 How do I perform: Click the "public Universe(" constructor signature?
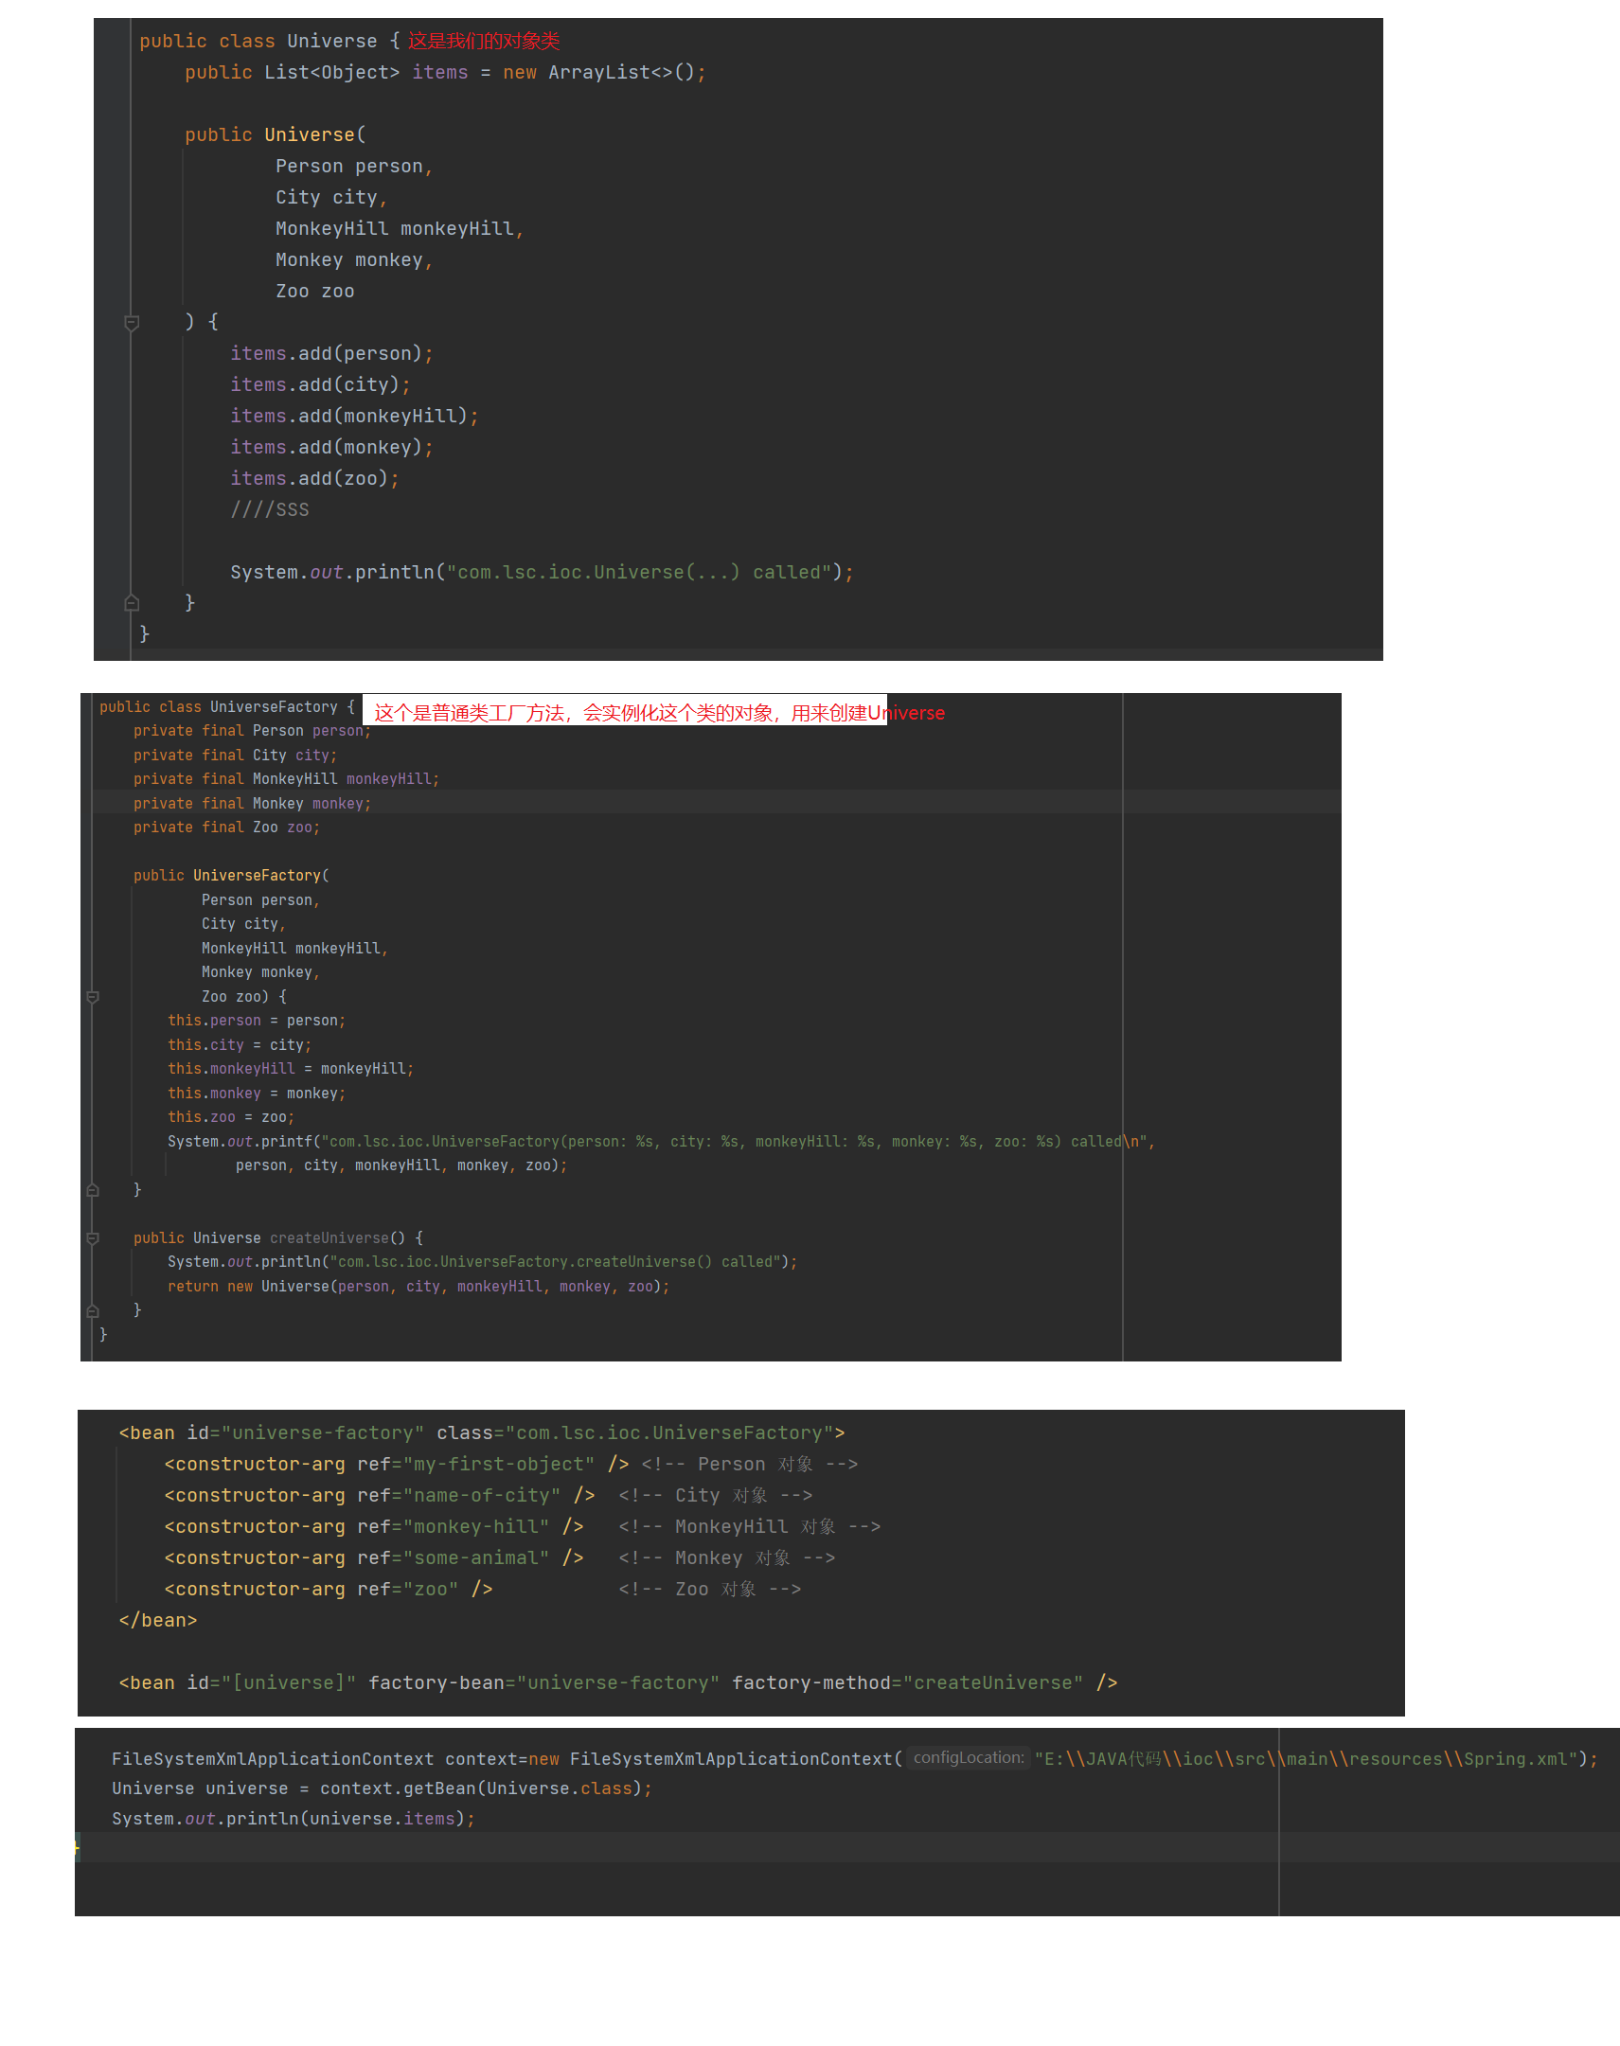[276, 134]
